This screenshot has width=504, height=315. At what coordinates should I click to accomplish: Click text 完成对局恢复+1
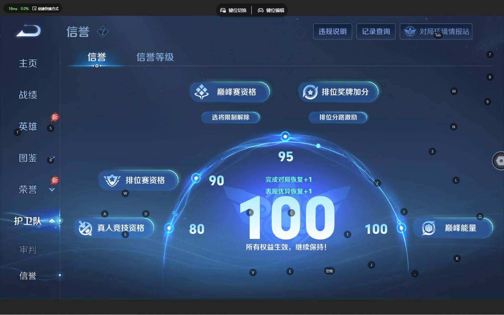[289, 179]
